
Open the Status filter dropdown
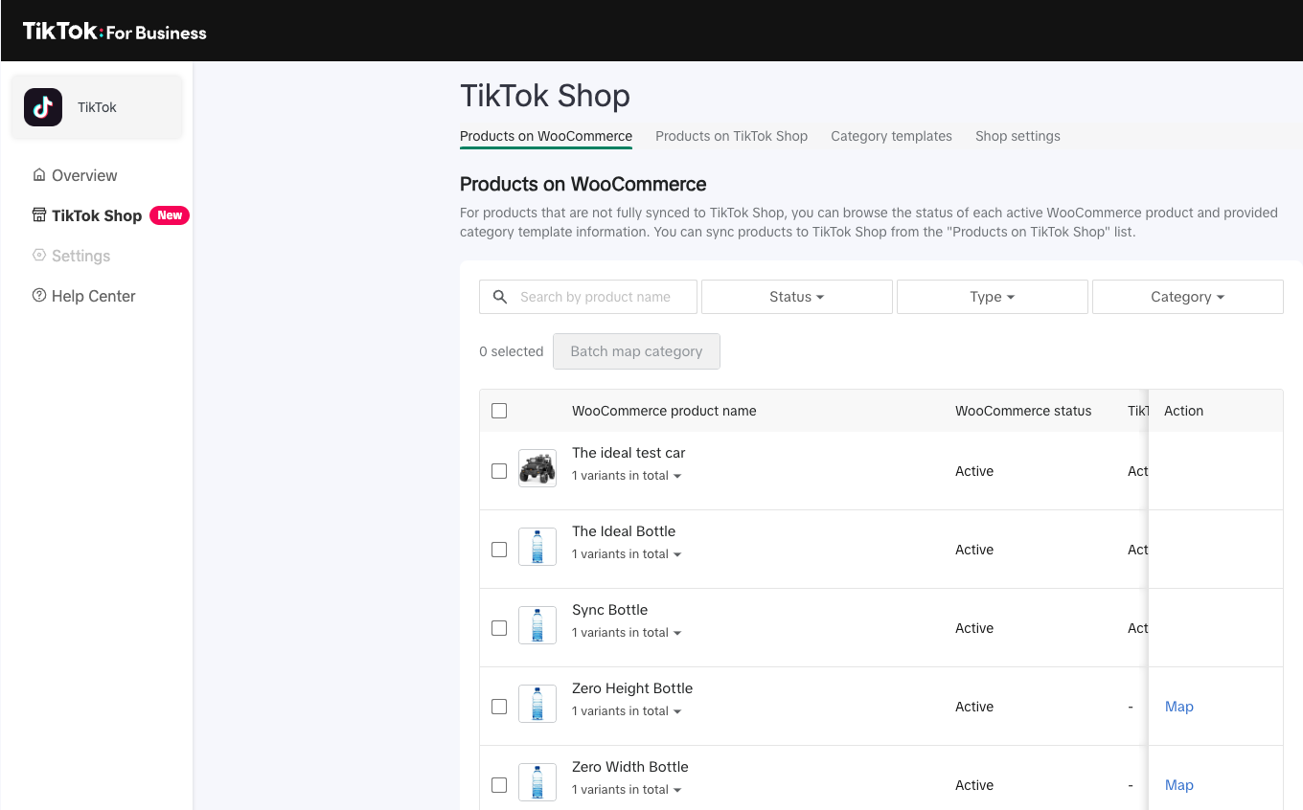tap(796, 297)
